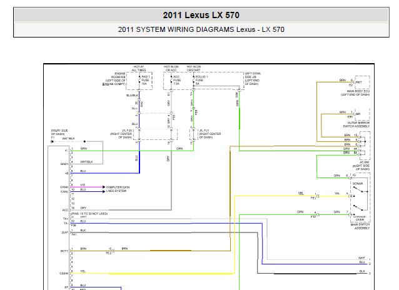This screenshot has width=399, height=290.
Task: Click the "F38" connector label
Action: coord(74,226)
